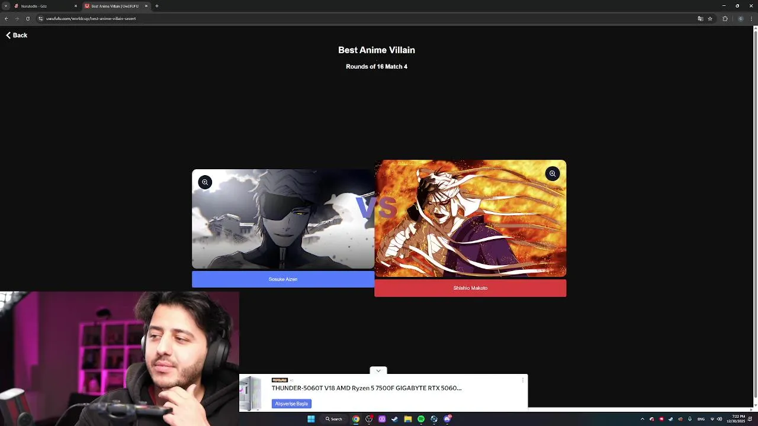
Task: Open the Chrome profile avatar
Action: [740, 18]
